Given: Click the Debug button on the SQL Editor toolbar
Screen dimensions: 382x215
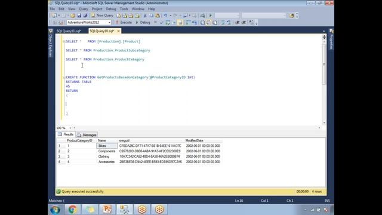Looking at the screenshot, I should tap(143, 23).
